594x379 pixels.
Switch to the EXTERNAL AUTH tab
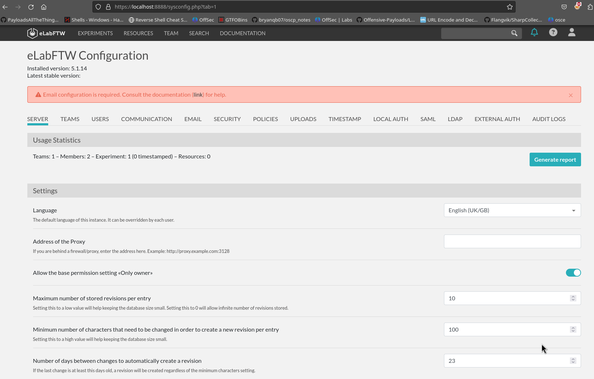(497, 119)
